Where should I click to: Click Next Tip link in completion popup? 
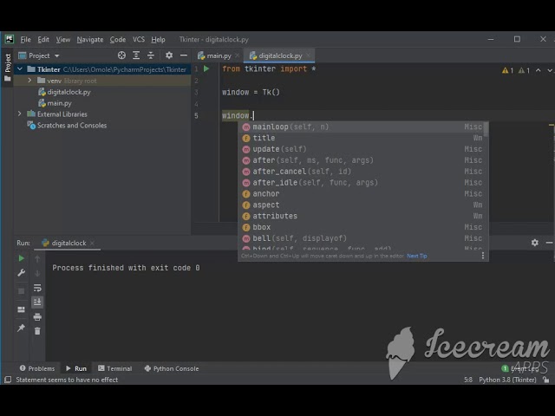[x=416, y=256]
